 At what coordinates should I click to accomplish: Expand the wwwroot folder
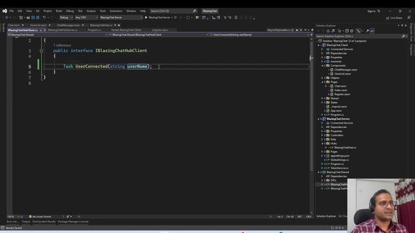[322, 61]
